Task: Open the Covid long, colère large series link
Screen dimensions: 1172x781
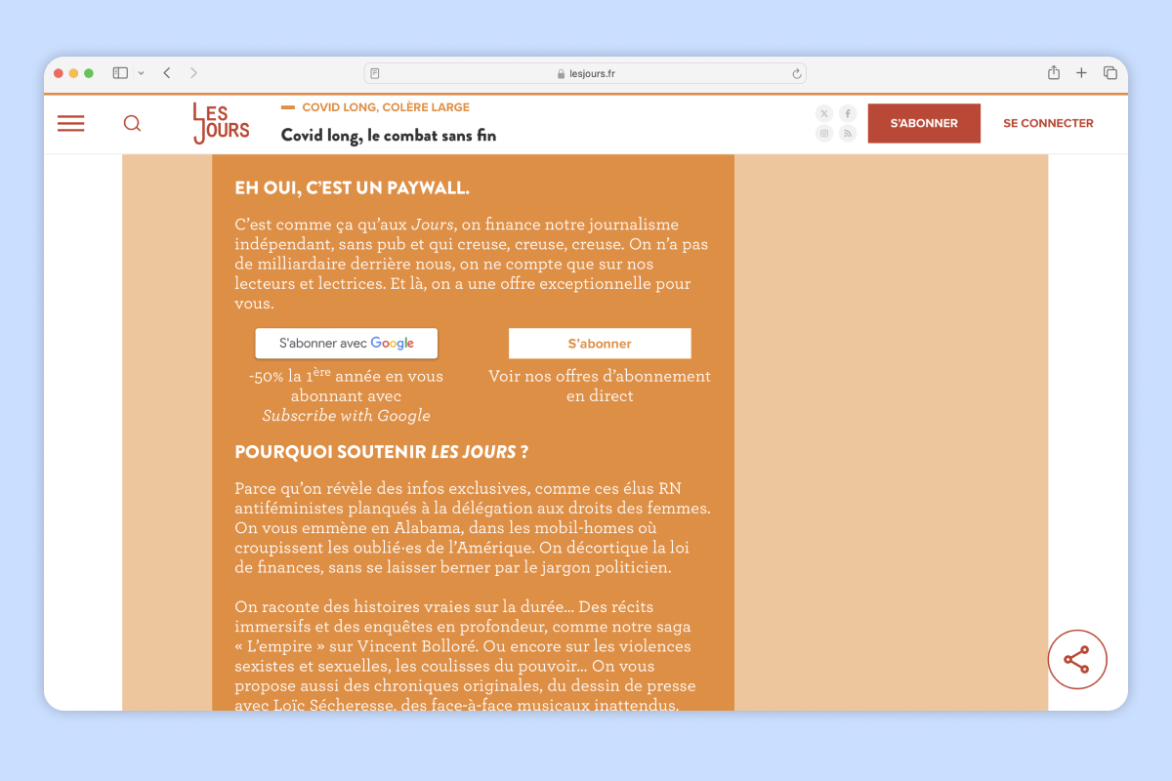Action: click(x=386, y=107)
